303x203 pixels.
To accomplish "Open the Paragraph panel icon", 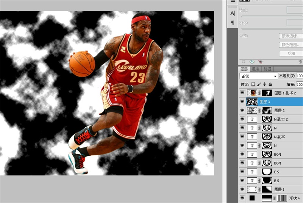I will pos(232,23).
